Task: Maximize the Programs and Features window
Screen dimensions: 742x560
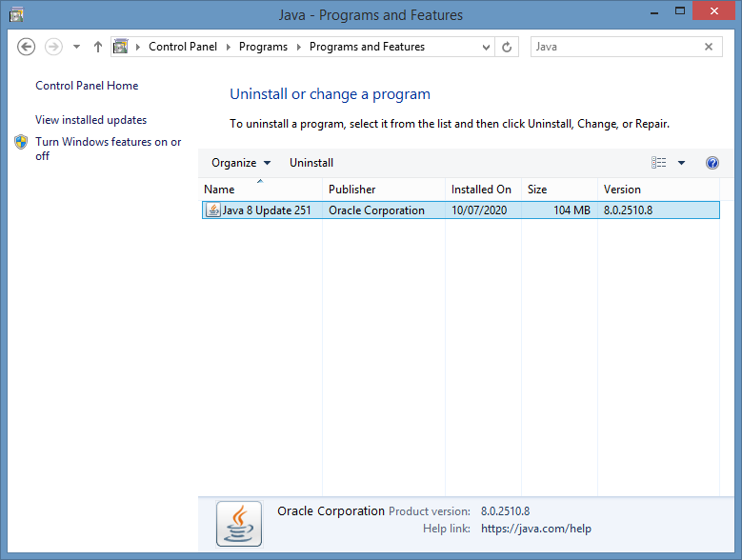Action: [680, 11]
